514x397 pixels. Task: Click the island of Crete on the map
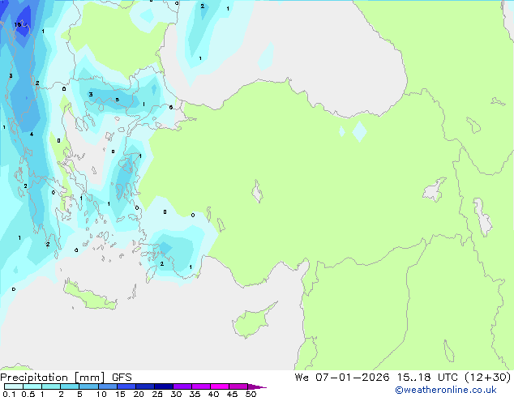(90, 296)
